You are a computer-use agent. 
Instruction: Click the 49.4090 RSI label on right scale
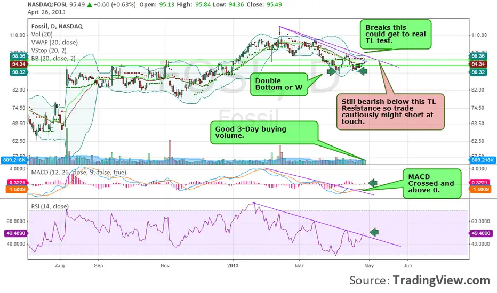(x=480, y=233)
